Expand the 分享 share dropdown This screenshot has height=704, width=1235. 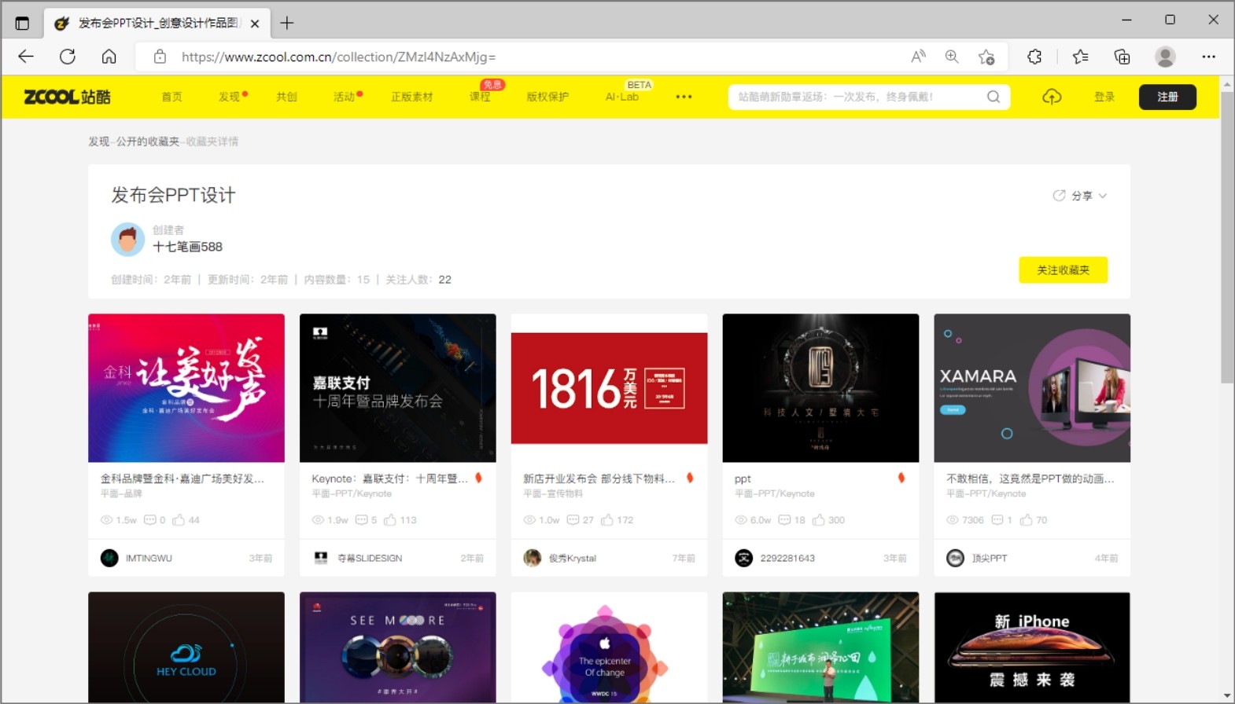(1080, 196)
